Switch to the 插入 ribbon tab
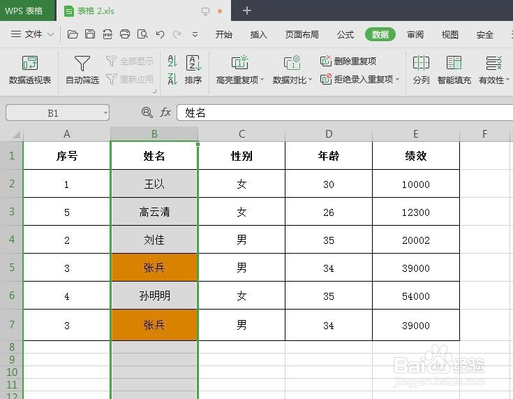The width and height of the screenshot is (513, 399). tap(258, 34)
